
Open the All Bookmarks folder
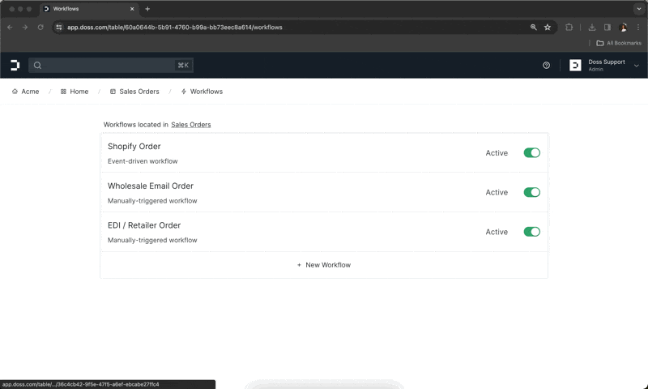(x=618, y=43)
